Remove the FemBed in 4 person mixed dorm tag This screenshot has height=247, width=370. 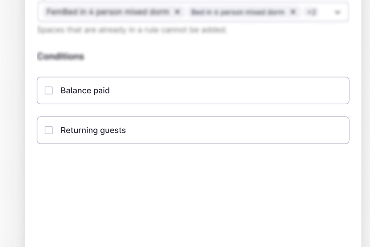(x=177, y=12)
